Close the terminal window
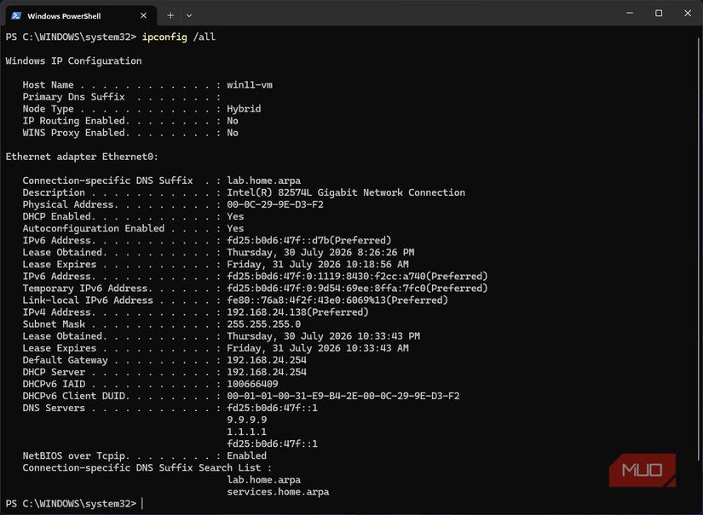The image size is (703, 515). click(688, 13)
